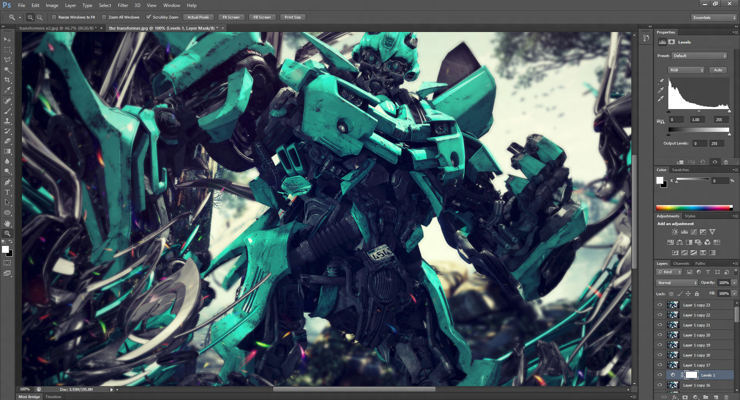Enable Zoom All Windows checkbox

[104, 17]
